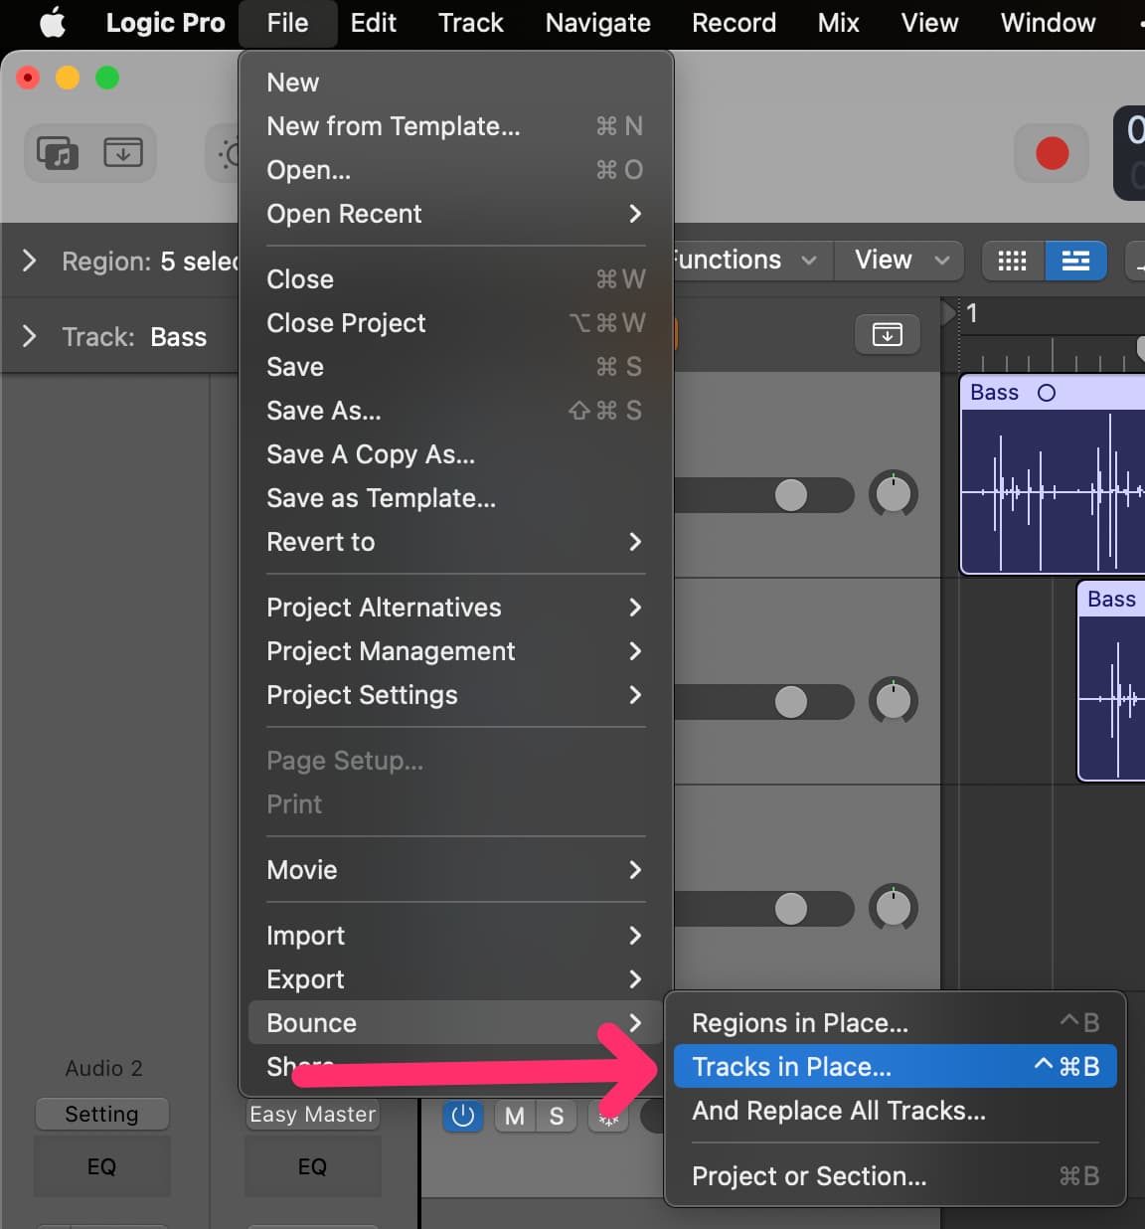The height and width of the screenshot is (1229, 1145).
Task: Choose Open… from File menu
Action: coord(455,170)
